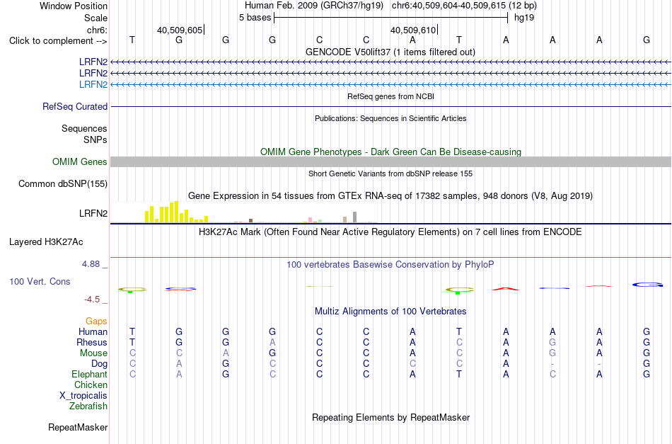Select the Chicken alignment row label
The image size is (672, 444).
91,385
